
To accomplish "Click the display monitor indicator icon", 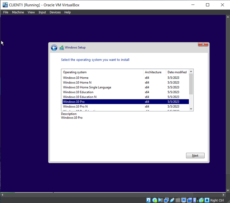I will (184, 200).
